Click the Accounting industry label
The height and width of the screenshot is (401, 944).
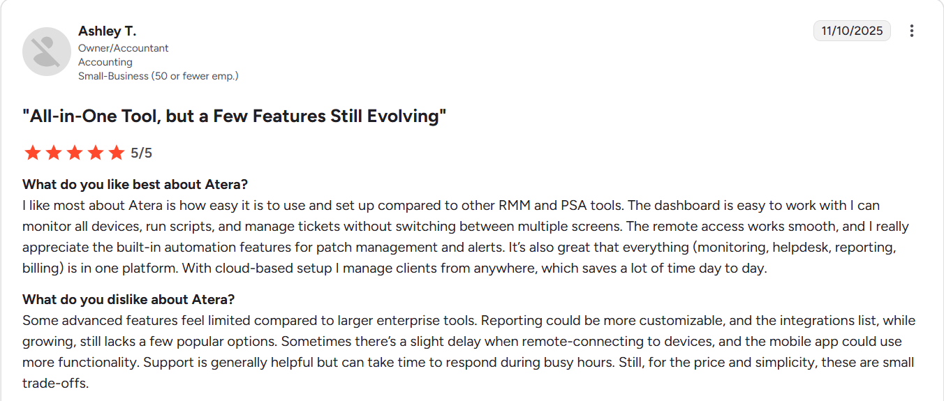(105, 62)
